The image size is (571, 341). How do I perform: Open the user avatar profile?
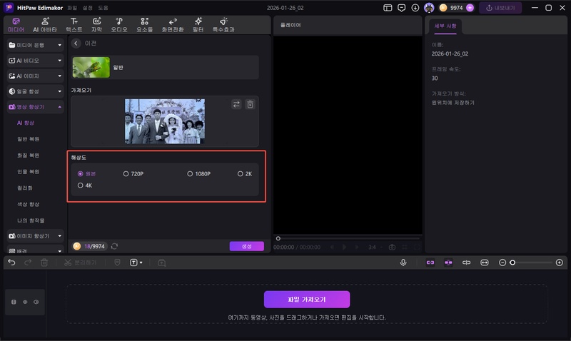[x=429, y=8]
